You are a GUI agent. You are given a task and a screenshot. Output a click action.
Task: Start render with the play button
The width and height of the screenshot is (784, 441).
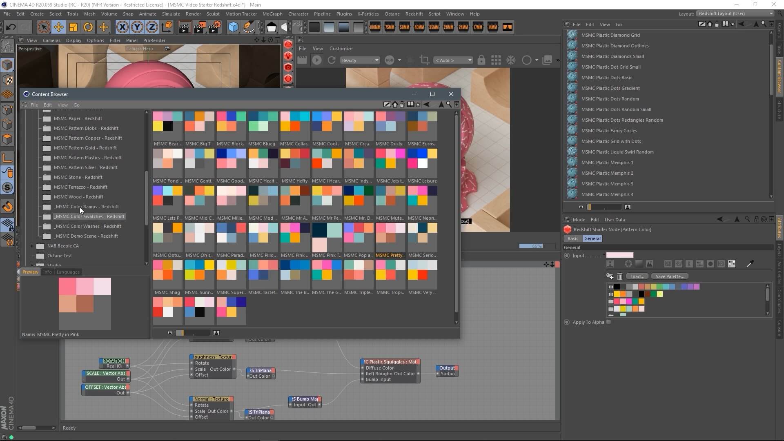(316, 60)
